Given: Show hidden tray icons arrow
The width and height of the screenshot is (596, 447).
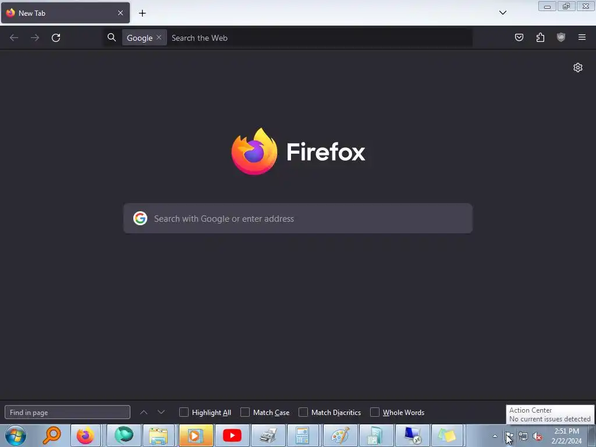Looking at the screenshot, I should tap(495, 436).
